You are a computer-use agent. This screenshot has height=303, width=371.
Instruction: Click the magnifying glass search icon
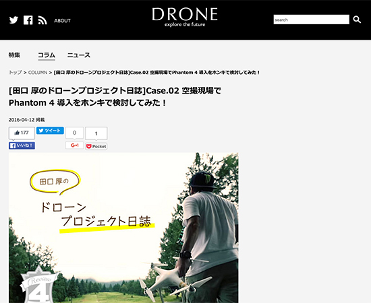357,20
